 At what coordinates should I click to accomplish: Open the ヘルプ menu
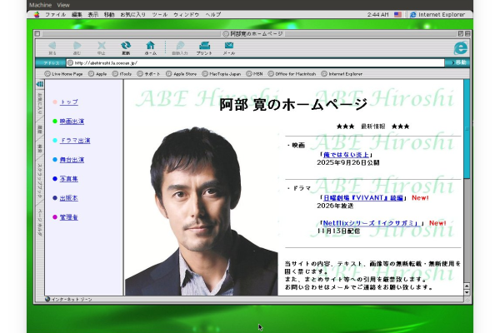(x=213, y=14)
